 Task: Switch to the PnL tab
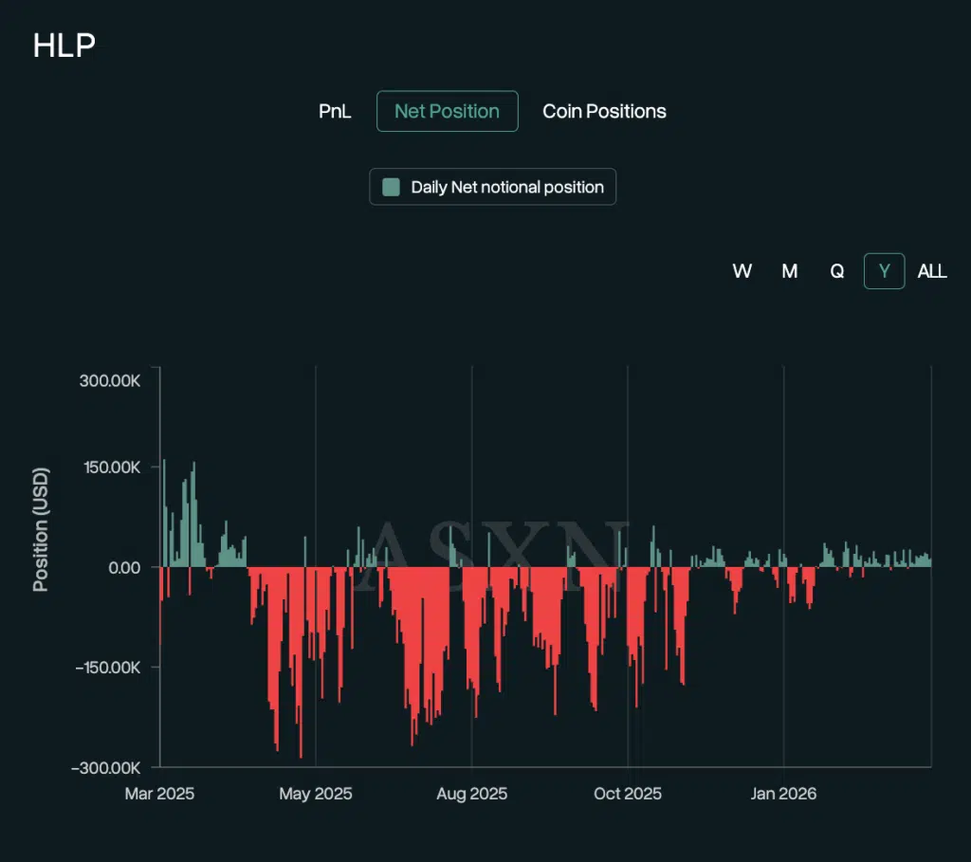pyautogui.click(x=335, y=111)
